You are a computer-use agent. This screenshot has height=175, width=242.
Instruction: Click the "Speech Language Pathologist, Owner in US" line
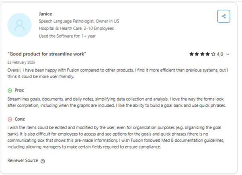(79, 21)
